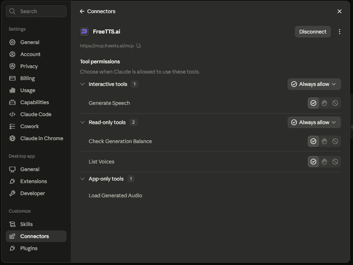Open the Capabilities settings page
Screen dimensions: 353x265
pyautogui.click(x=36, y=102)
